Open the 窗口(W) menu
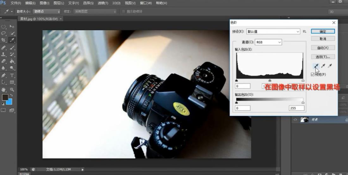348x175 pixels. coord(146,3)
